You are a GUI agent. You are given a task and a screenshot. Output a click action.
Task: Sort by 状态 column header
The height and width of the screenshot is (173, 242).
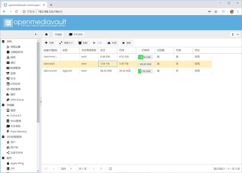(x=202, y=50)
